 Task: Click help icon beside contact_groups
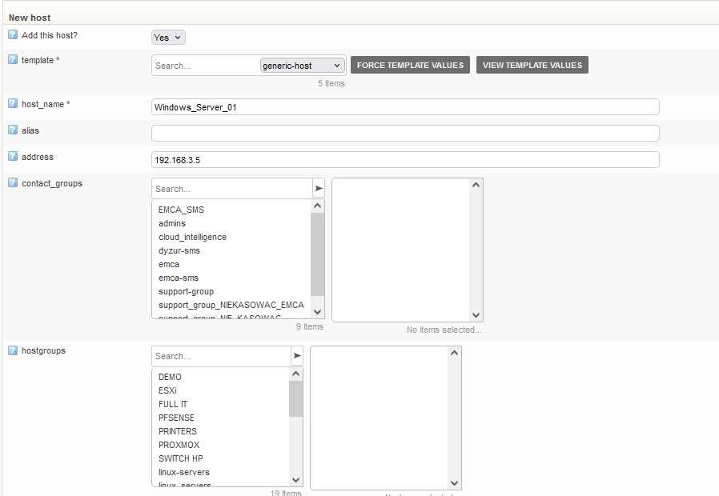[x=13, y=183]
